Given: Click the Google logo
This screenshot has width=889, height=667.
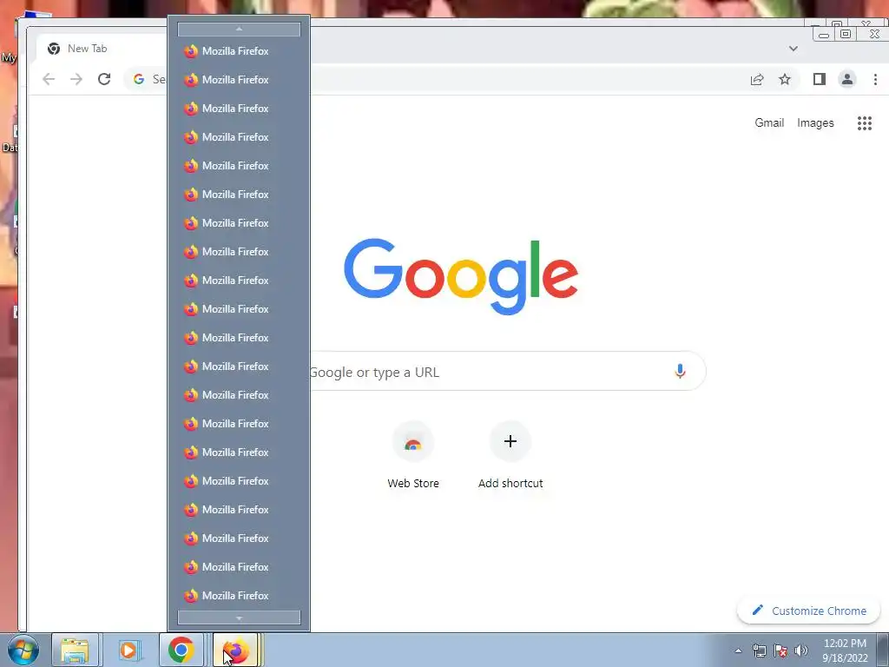Looking at the screenshot, I should (x=461, y=276).
